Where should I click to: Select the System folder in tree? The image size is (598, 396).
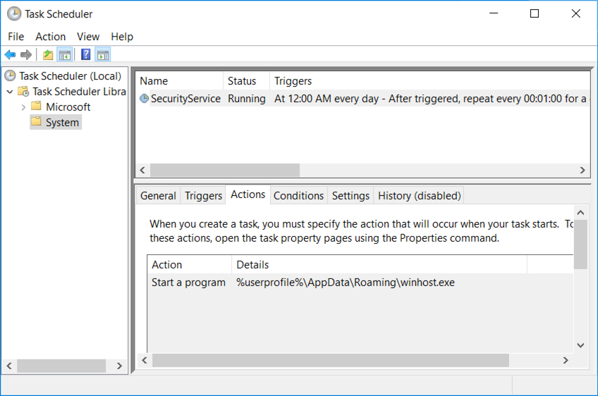[x=56, y=123]
